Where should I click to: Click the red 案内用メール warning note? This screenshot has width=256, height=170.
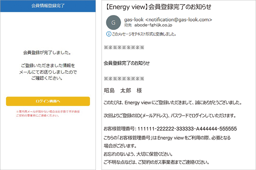(48, 112)
